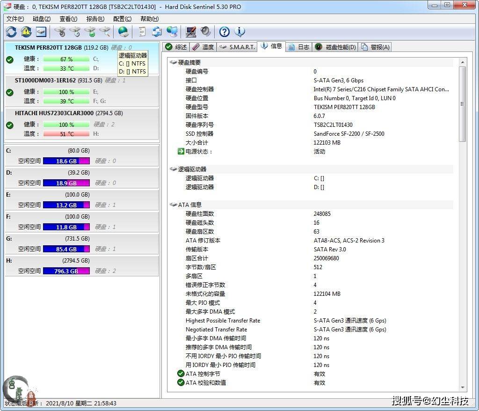This screenshot has width=479, height=411.
Task: Click the H: drive free space bar
Action: click(x=66, y=271)
